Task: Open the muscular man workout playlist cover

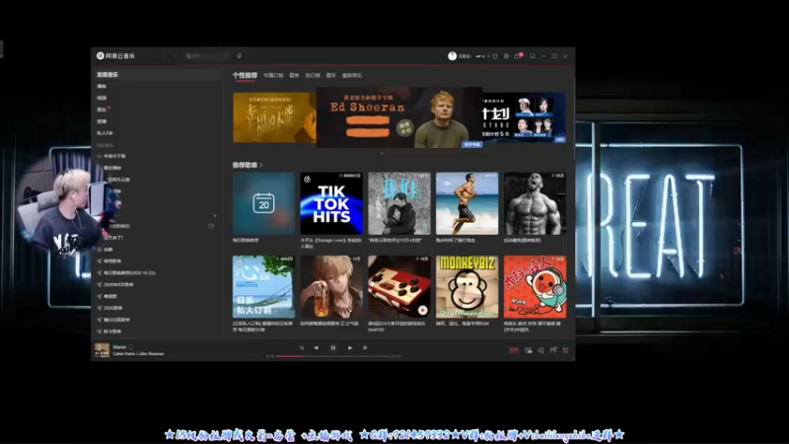Action: [535, 203]
